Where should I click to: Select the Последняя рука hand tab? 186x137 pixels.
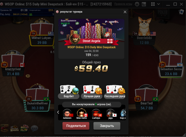115,96
